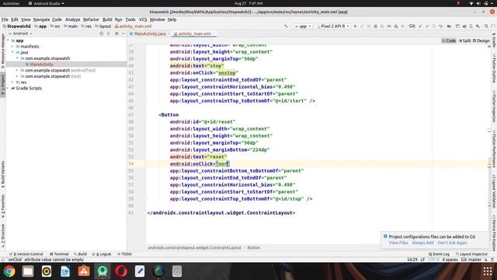
Task: Open Chrome from the dock
Action: point(9,271)
